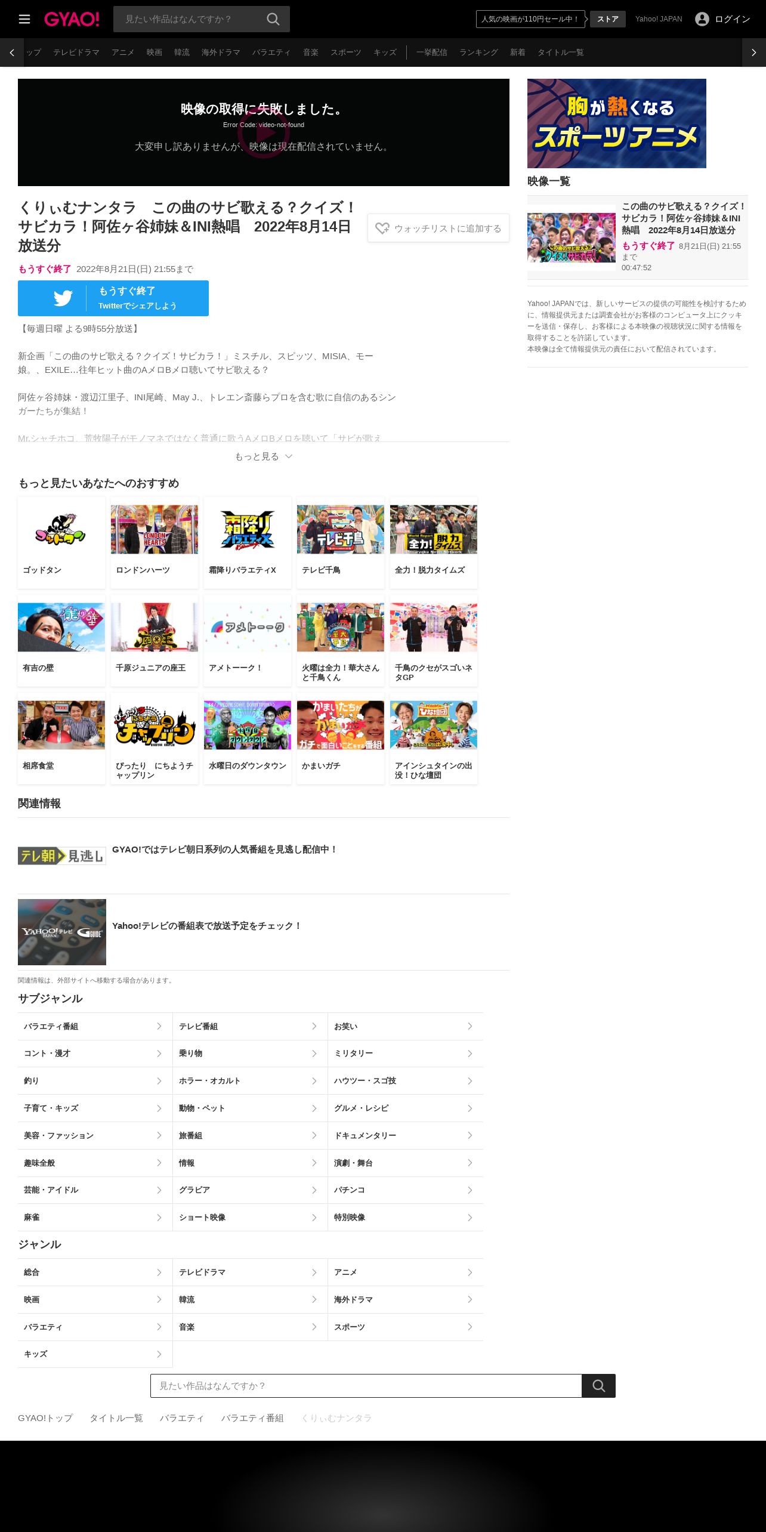The height and width of the screenshot is (1532, 766).
Task: Open the グルメ・レシピ subgenre chevron
Action: [x=470, y=1108]
